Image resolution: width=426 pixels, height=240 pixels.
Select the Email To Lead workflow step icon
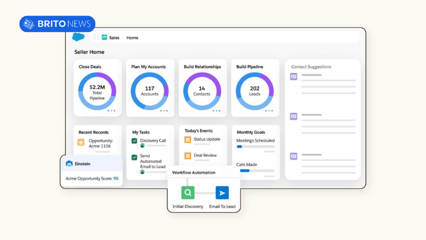coord(222,193)
